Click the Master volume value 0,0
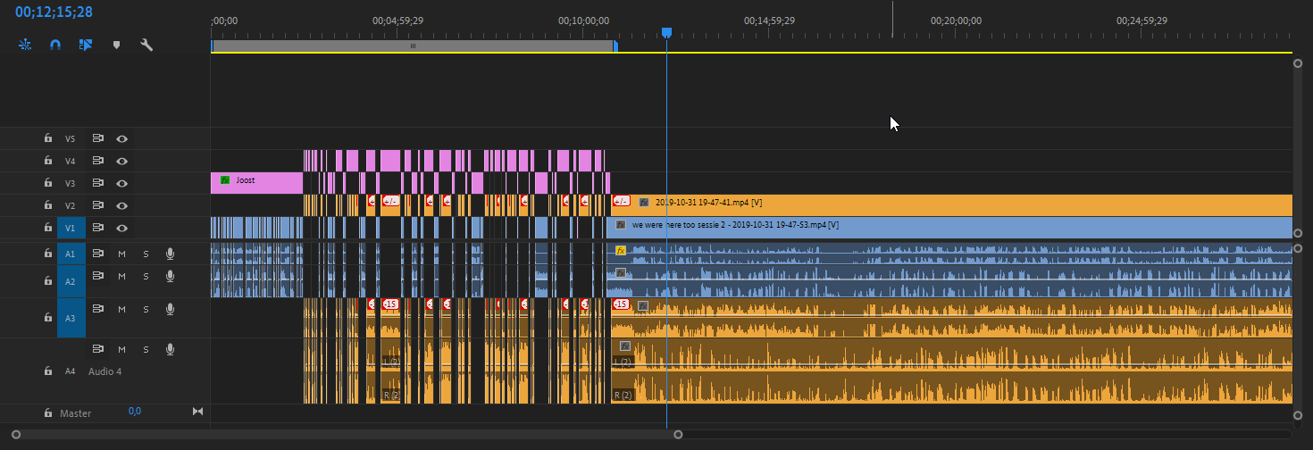Screen dimensions: 1313x450 tap(134, 412)
